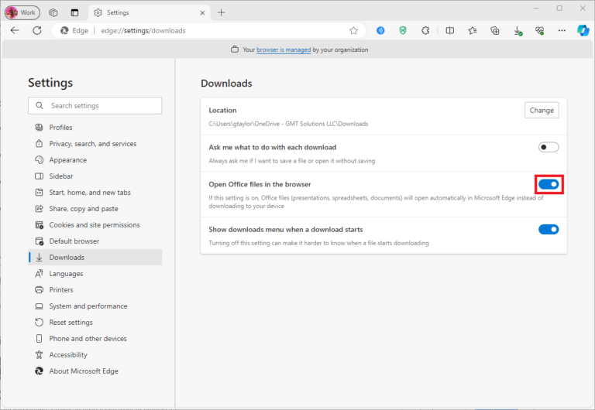Go to Default browser settings
Image resolution: width=595 pixels, height=410 pixels.
95,241
